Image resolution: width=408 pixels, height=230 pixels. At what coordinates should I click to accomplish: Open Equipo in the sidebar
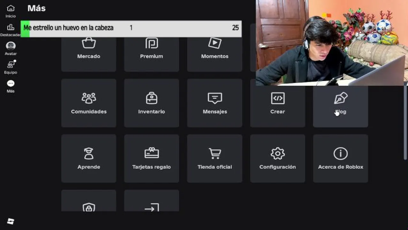pyautogui.click(x=11, y=67)
